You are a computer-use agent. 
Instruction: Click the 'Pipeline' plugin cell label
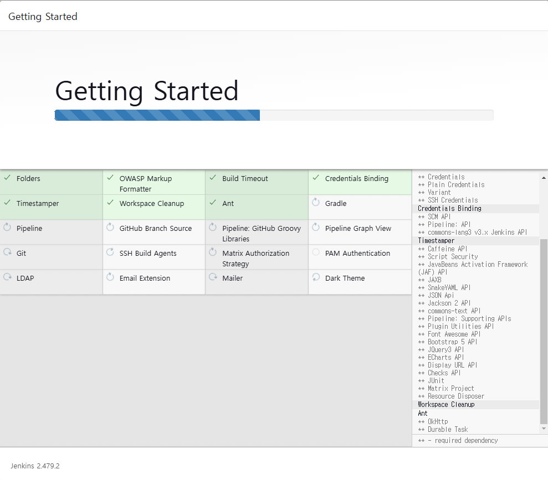point(29,228)
